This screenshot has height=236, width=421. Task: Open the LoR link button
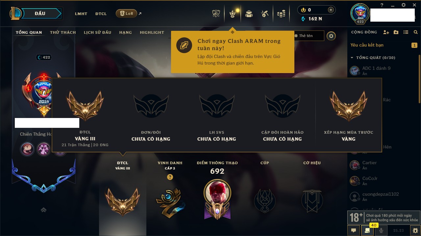pos(126,14)
